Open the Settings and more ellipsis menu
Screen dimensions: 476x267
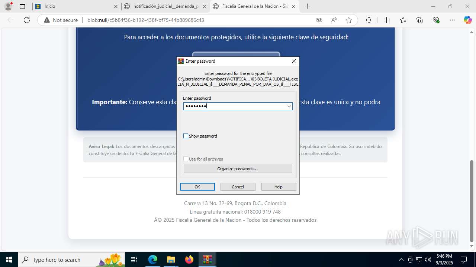point(452,20)
